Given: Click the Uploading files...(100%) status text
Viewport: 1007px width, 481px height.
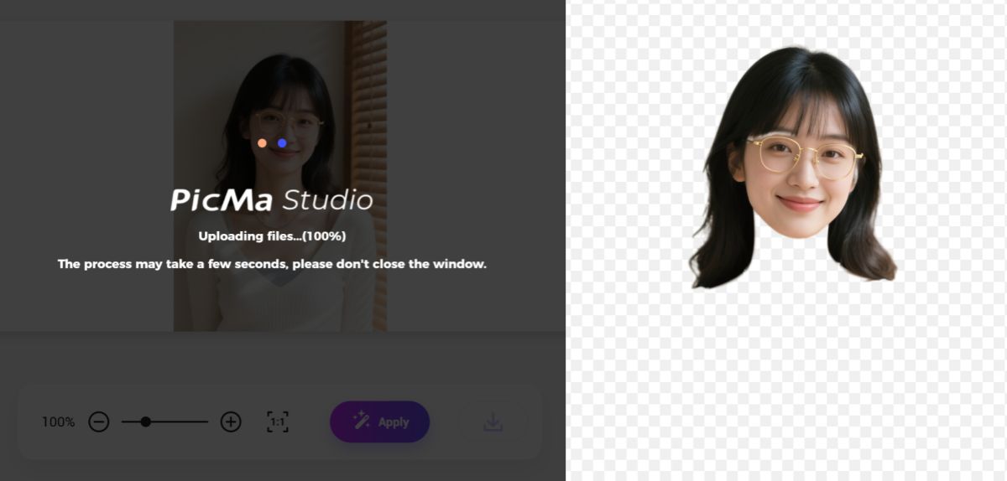Looking at the screenshot, I should (x=272, y=236).
